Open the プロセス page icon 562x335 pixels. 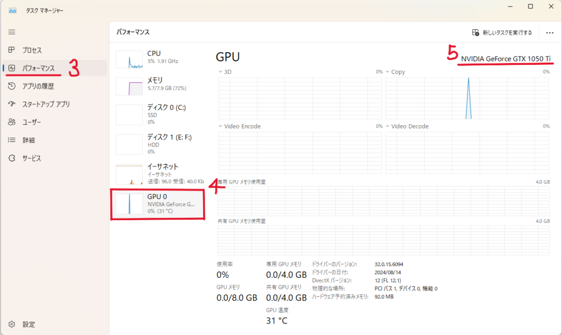[12, 50]
